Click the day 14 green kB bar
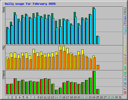Viewport: 128px width, 100px height. click(x=57, y=92)
